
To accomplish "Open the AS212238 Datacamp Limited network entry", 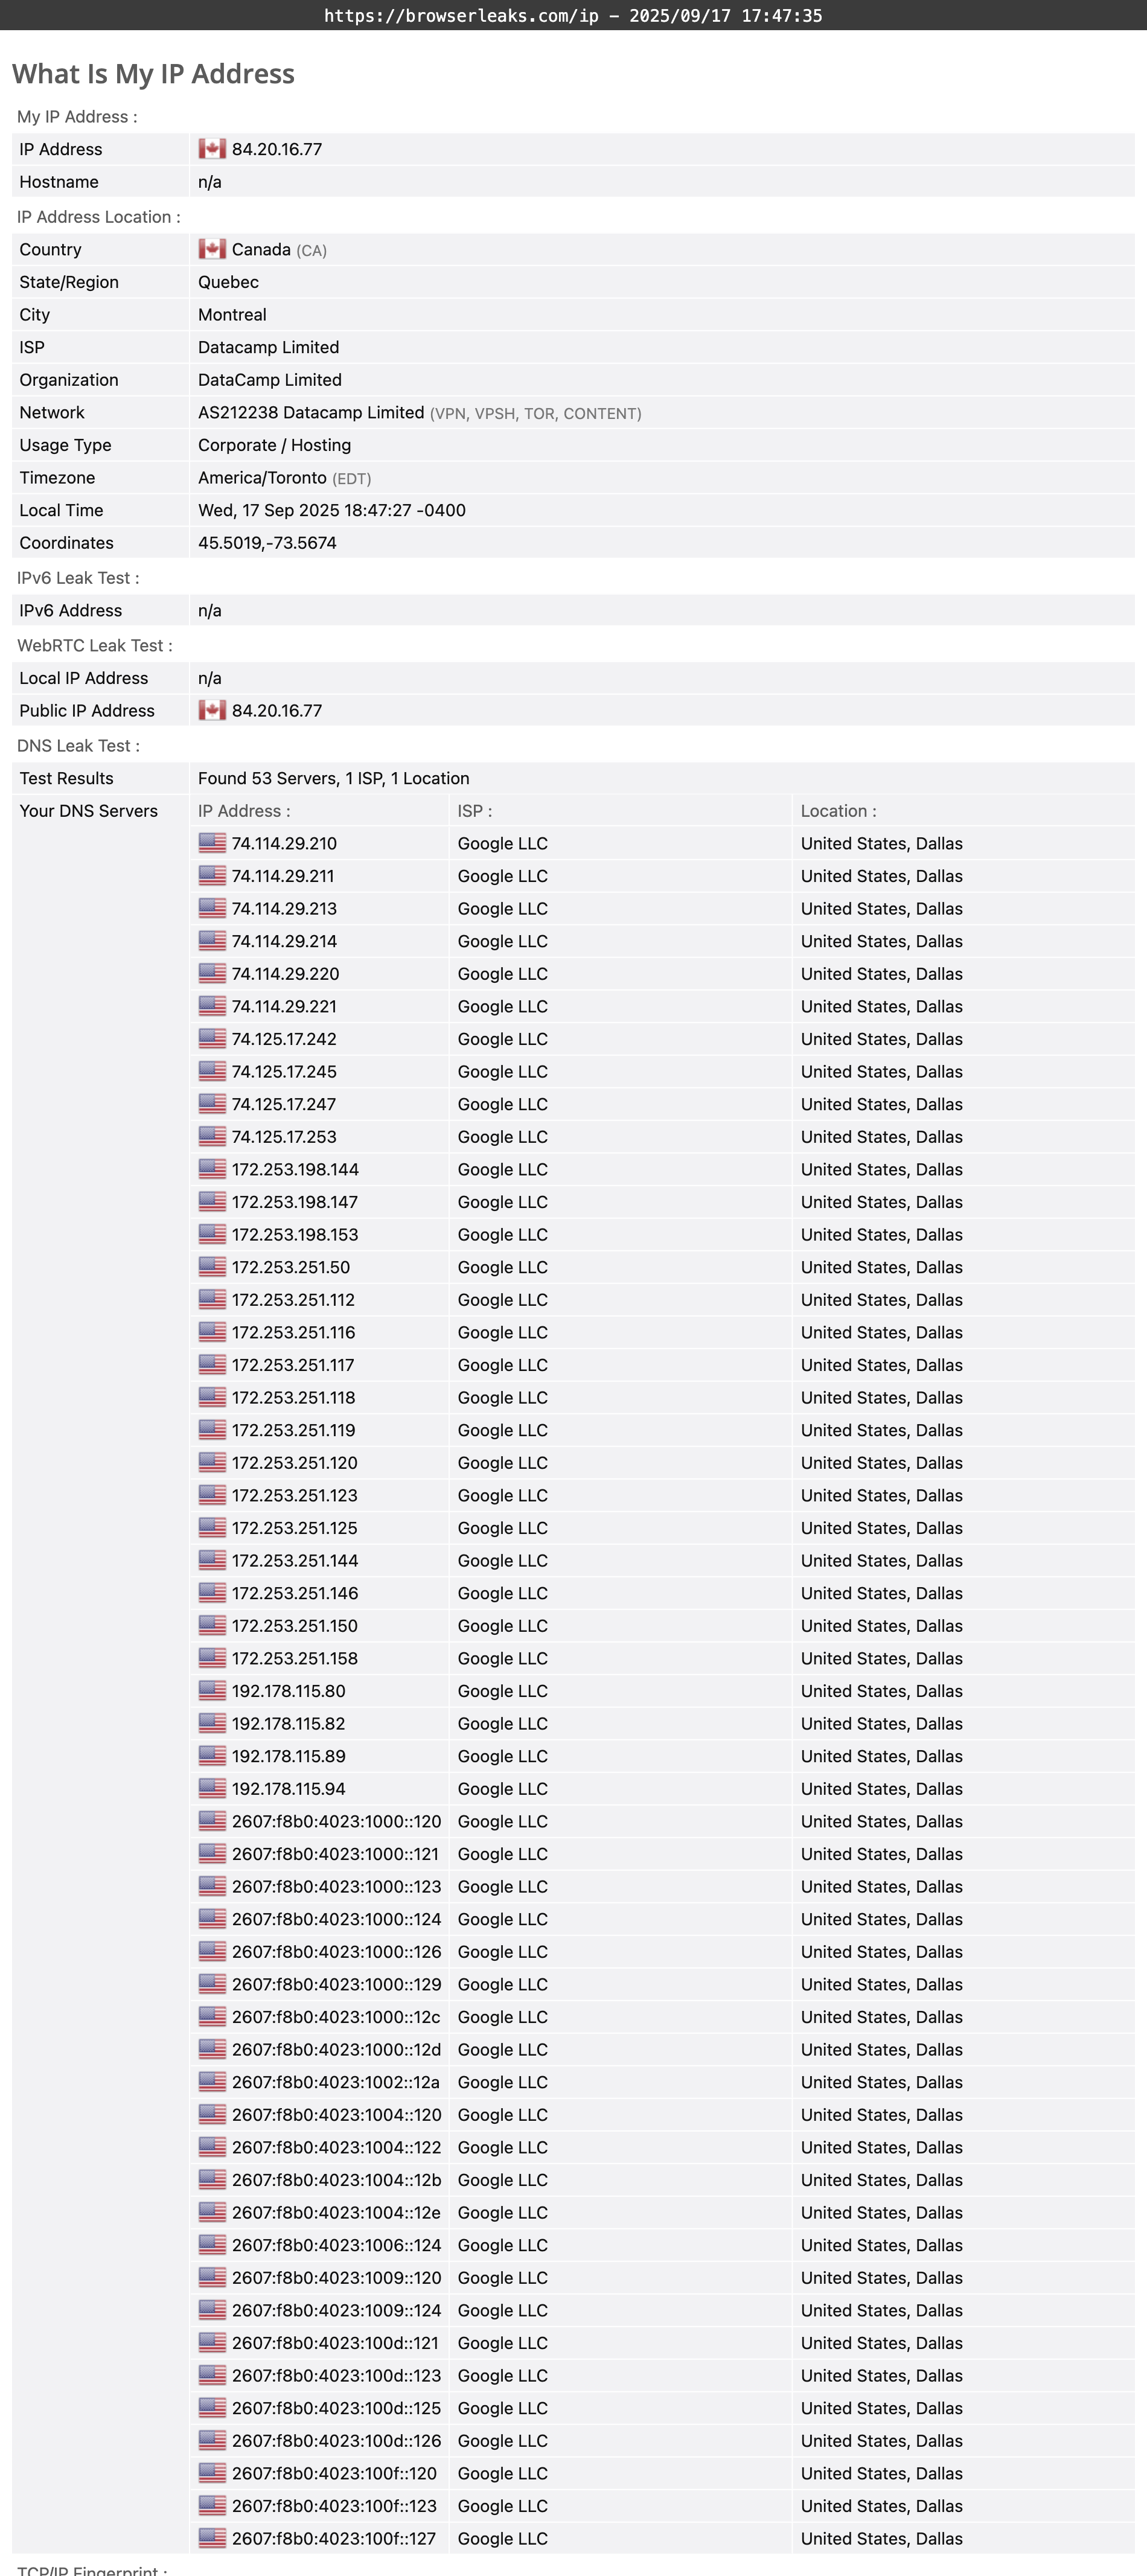I will [x=311, y=413].
